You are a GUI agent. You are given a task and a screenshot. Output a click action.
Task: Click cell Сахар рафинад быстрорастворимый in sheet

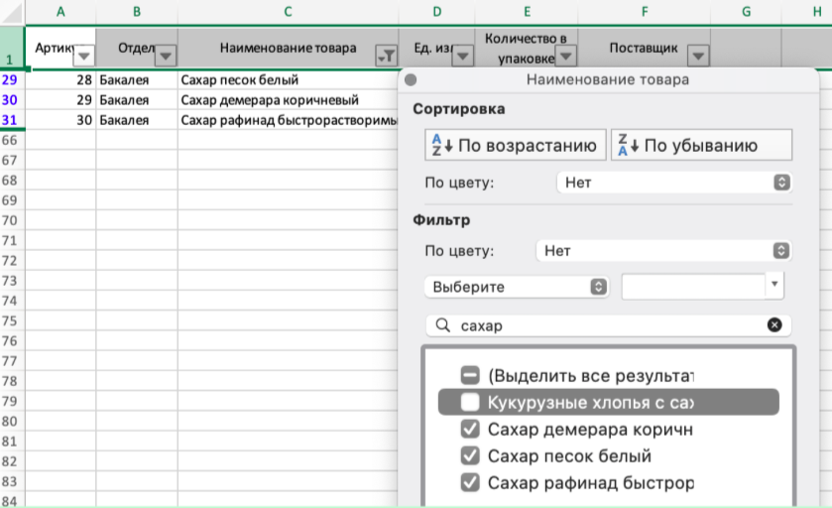click(x=289, y=120)
